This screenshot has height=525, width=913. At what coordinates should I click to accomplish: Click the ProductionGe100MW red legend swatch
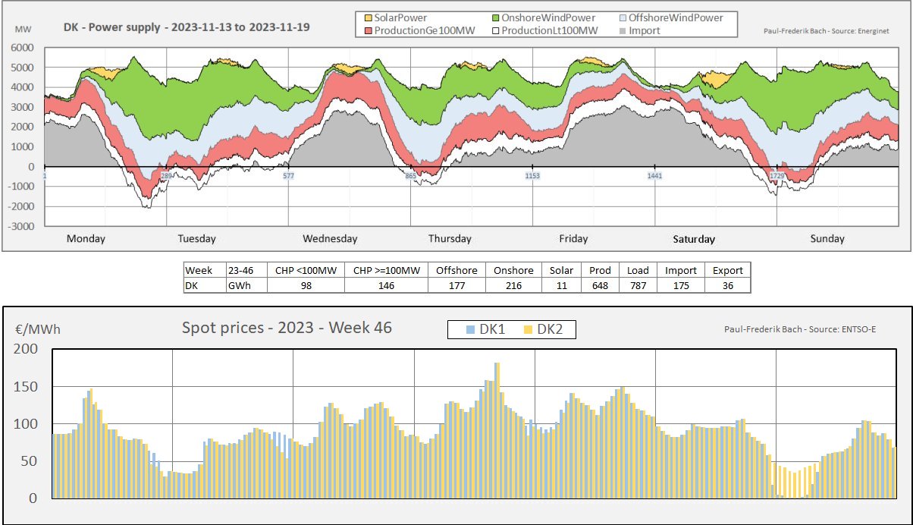click(369, 30)
